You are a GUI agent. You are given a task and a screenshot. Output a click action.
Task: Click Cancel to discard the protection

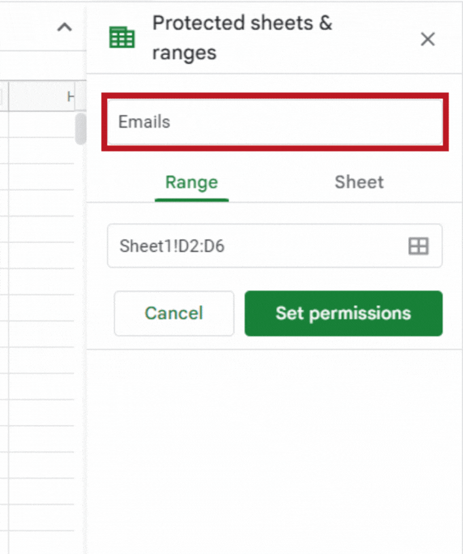(x=173, y=313)
